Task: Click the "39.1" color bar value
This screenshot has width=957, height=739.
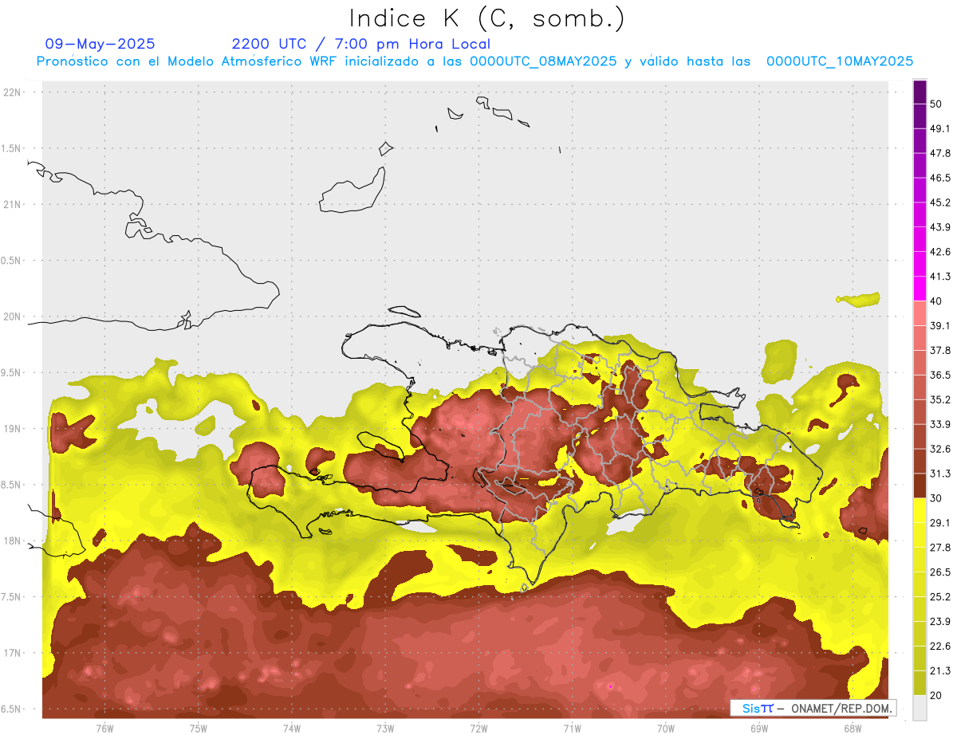Action: click(940, 325)
